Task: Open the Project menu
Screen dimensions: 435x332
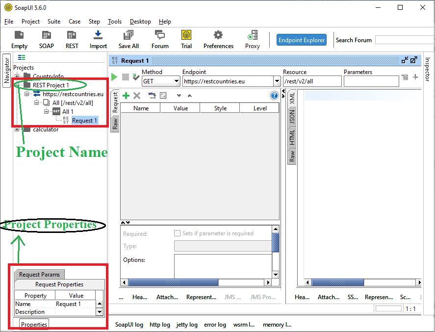Action: coord(30,22)
